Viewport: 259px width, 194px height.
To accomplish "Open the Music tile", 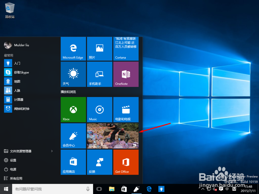I will pos(100,109).
